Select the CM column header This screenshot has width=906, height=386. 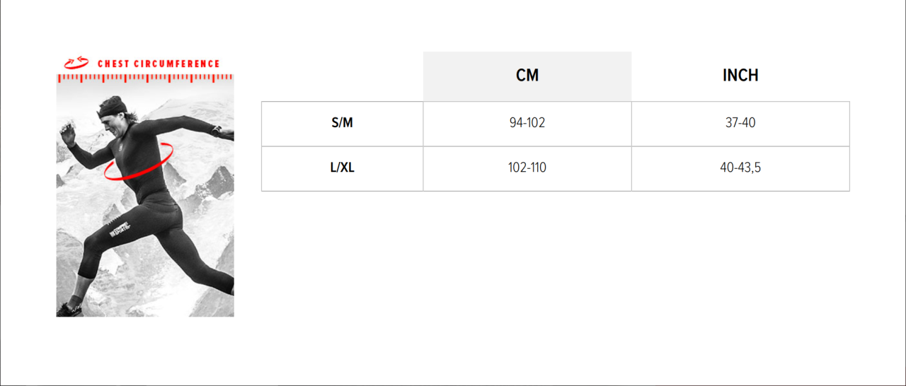(x=527, y=76)
